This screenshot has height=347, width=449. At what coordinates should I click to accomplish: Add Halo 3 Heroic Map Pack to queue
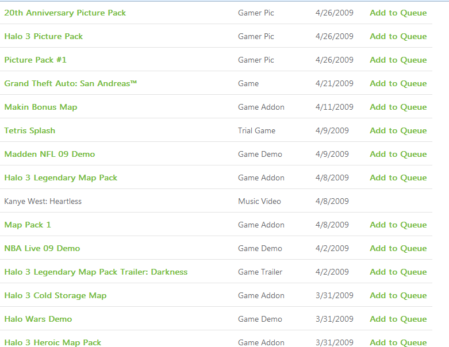(x=398, y=342)
